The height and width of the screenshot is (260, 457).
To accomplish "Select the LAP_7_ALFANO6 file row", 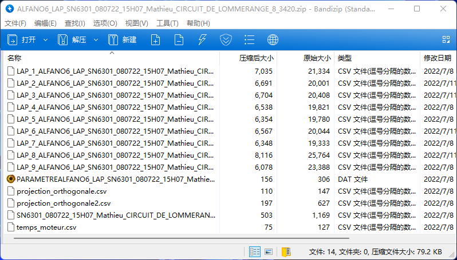I will tap(230, 143).
